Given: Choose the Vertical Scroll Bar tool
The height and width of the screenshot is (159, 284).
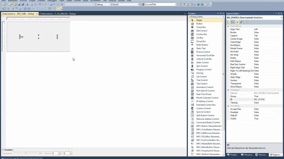Looking at the screenshot, I should [x=205, y=59].
